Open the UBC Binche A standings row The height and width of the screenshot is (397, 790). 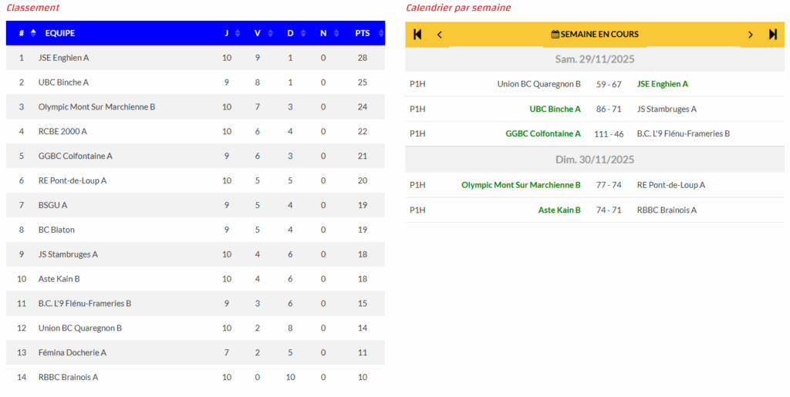tap(63, 82)
